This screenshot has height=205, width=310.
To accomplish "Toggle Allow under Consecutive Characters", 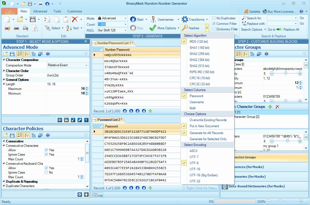I will [46, 150].
